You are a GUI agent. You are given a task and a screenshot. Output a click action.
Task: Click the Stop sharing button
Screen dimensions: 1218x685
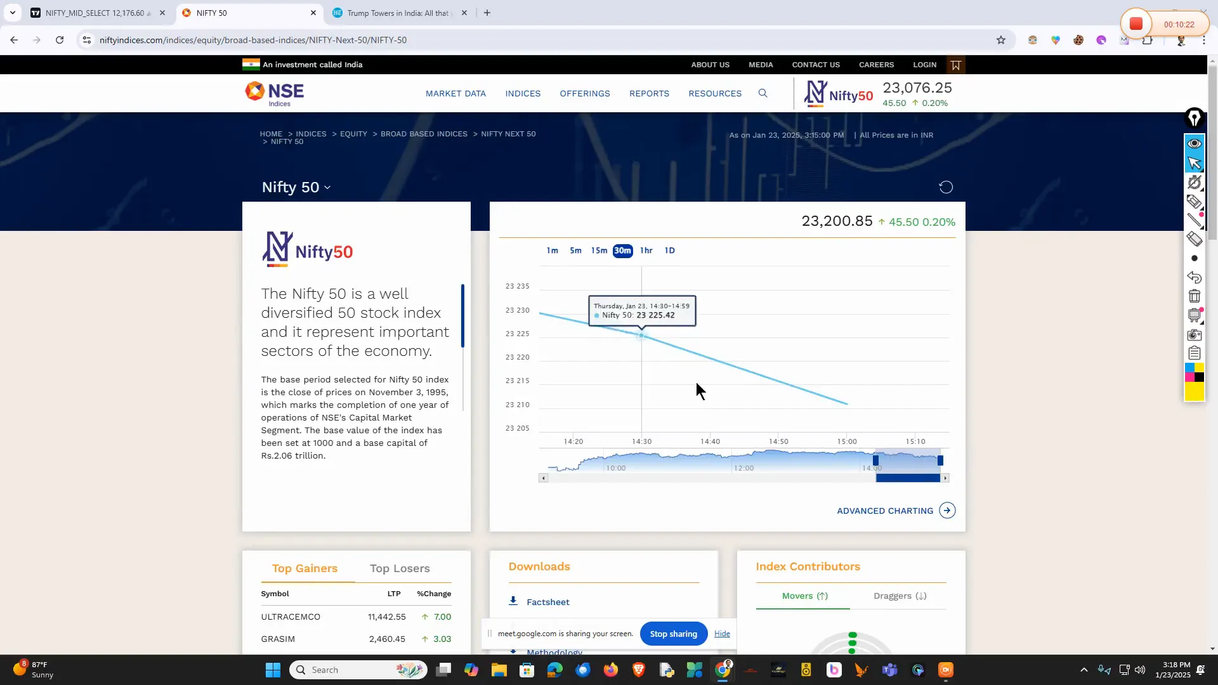pyautogui.click(x=673, y=633)
